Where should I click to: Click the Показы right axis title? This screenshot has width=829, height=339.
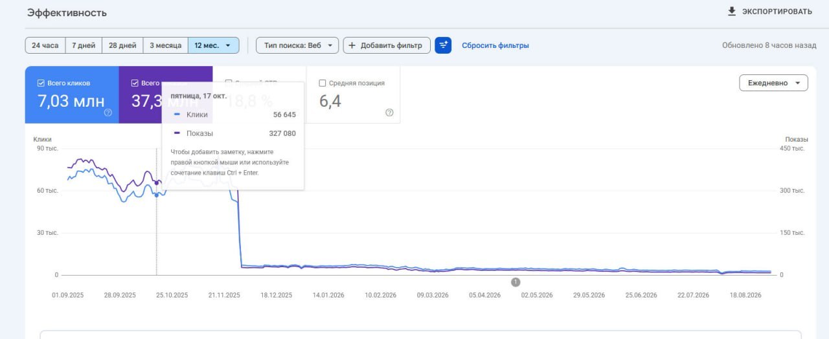pos(797,140)
